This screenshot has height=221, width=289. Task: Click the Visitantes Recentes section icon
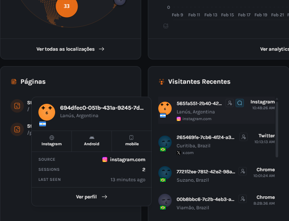(162, 82)
